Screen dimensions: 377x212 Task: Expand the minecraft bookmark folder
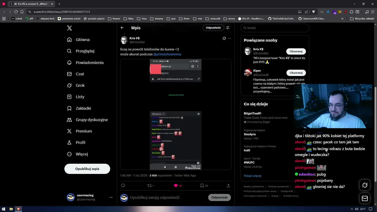(x=213, y=19)
